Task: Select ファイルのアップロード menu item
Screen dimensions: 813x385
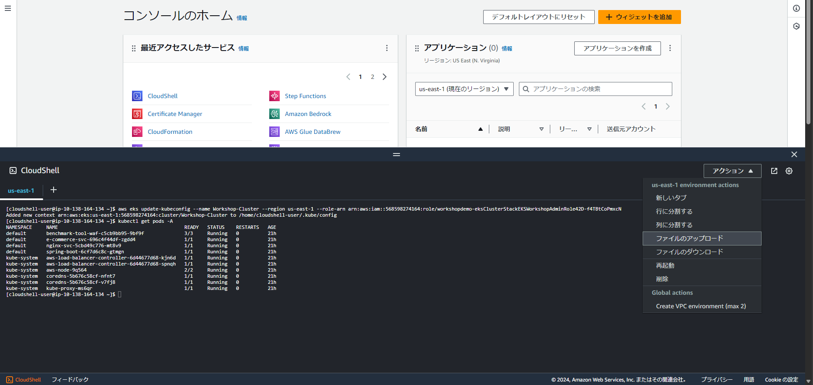Action: [702, 238]
